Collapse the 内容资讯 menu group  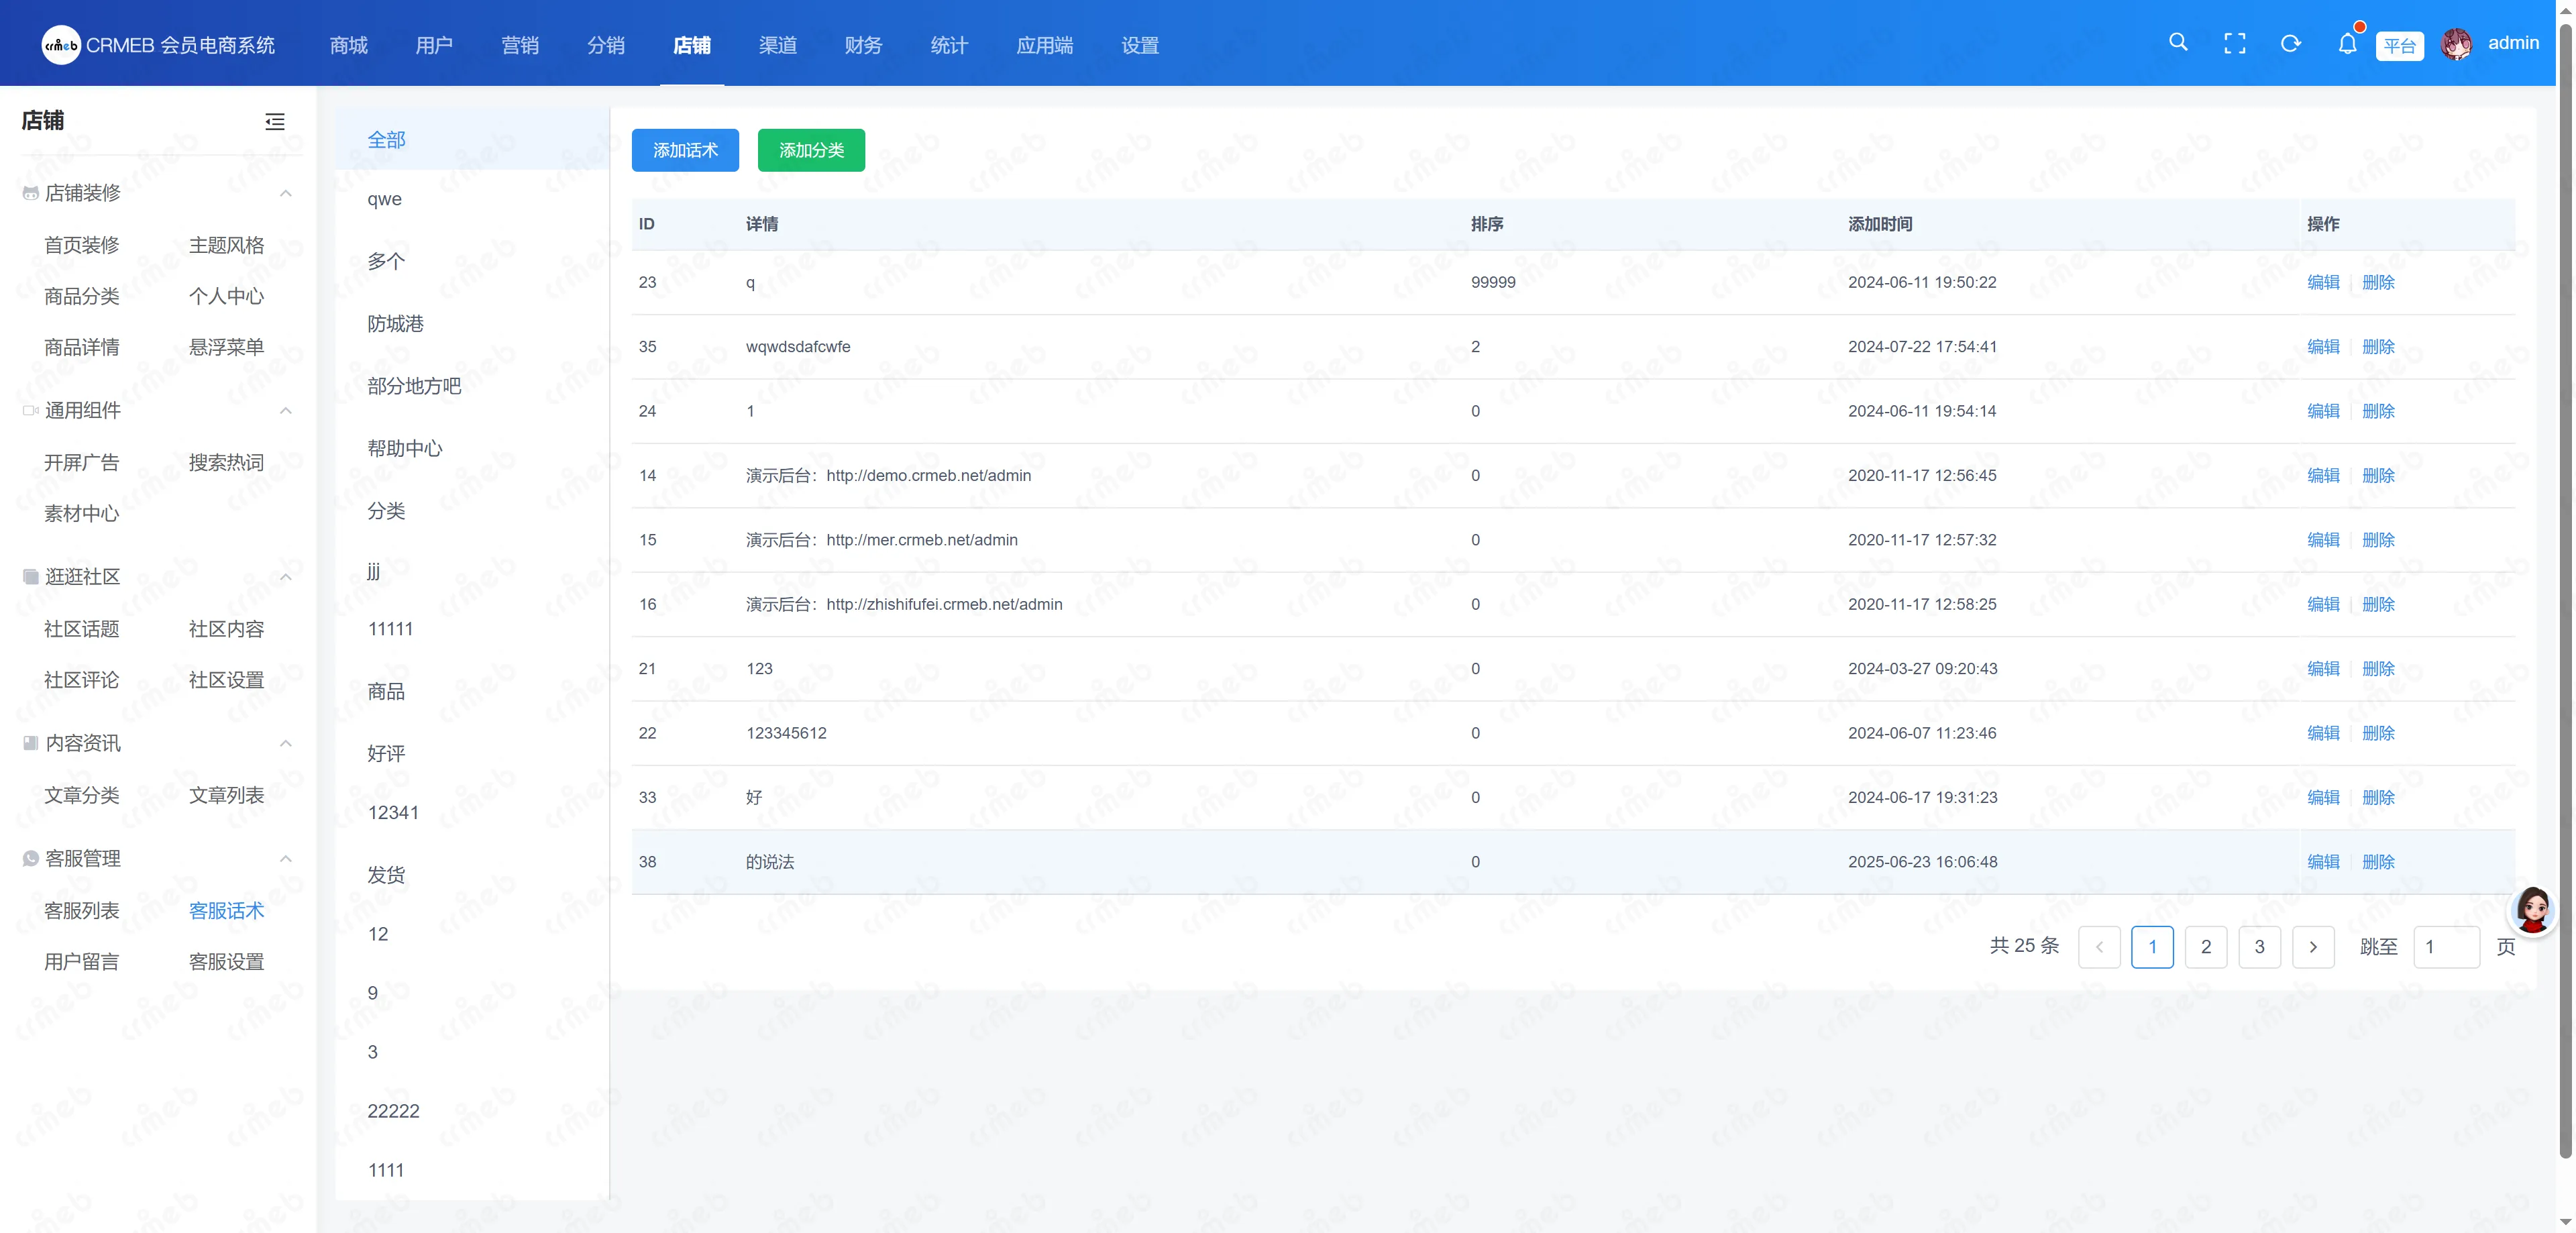coord(286,743)
